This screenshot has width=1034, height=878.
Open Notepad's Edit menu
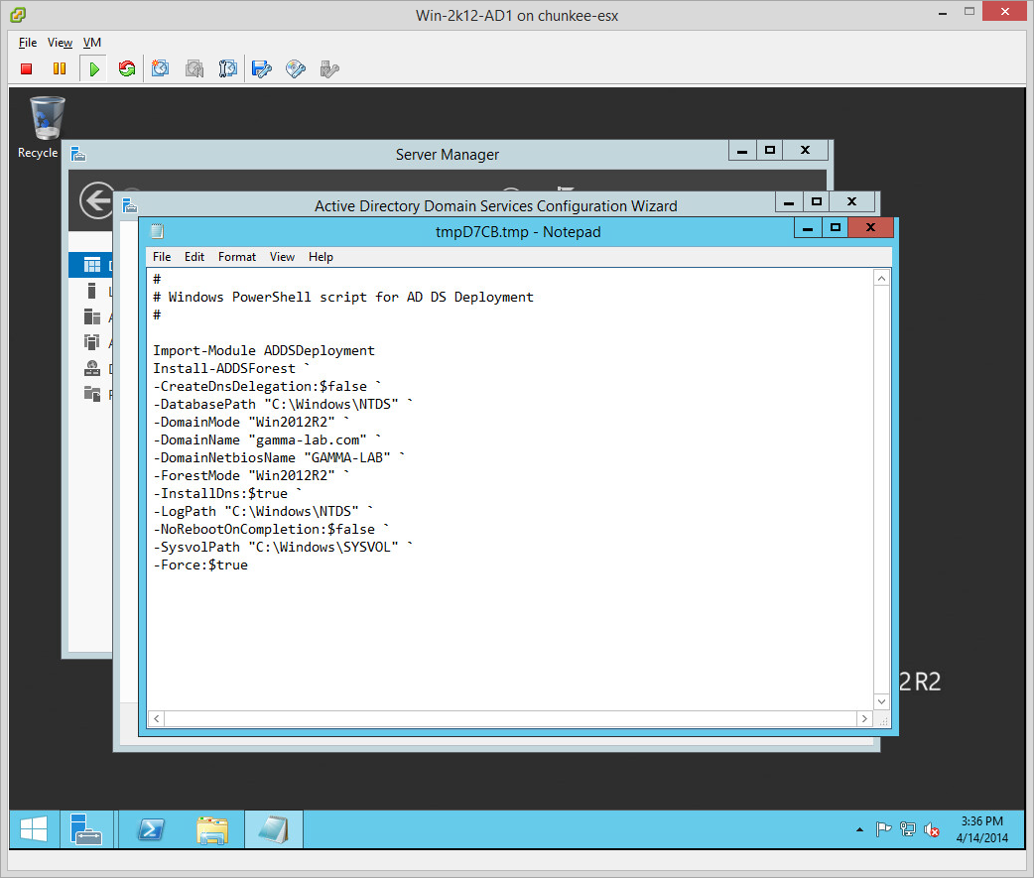194,257
